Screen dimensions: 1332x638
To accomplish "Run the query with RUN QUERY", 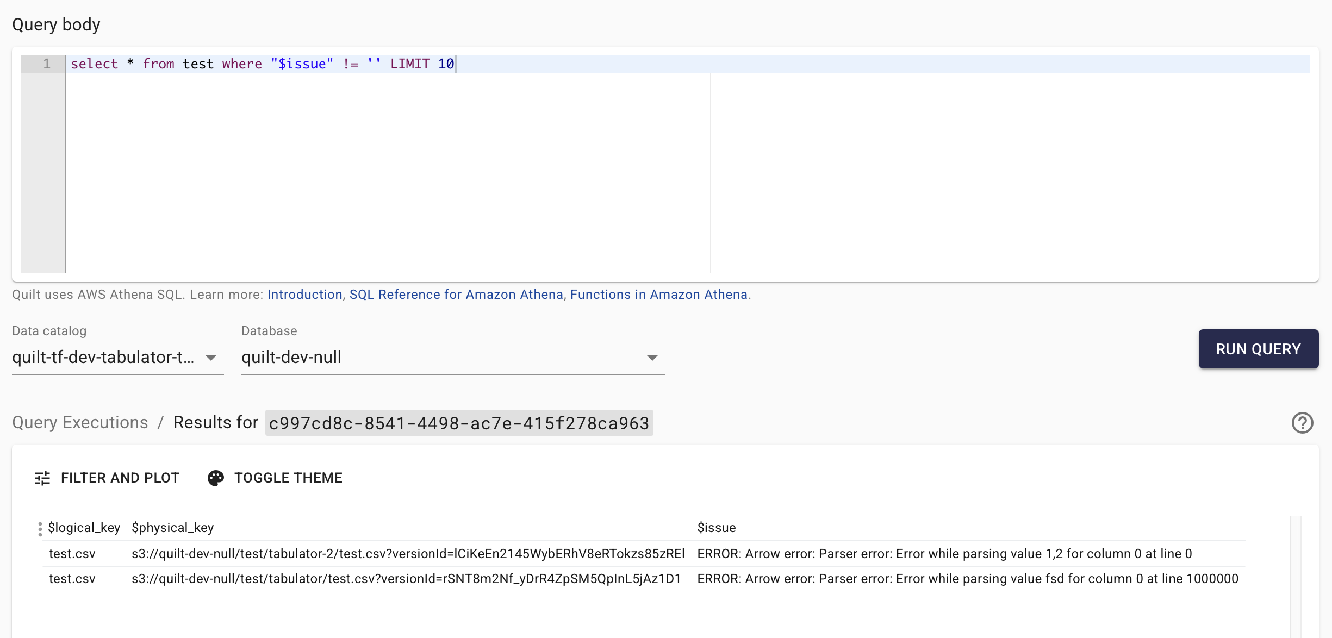I will coord(1259,349).
